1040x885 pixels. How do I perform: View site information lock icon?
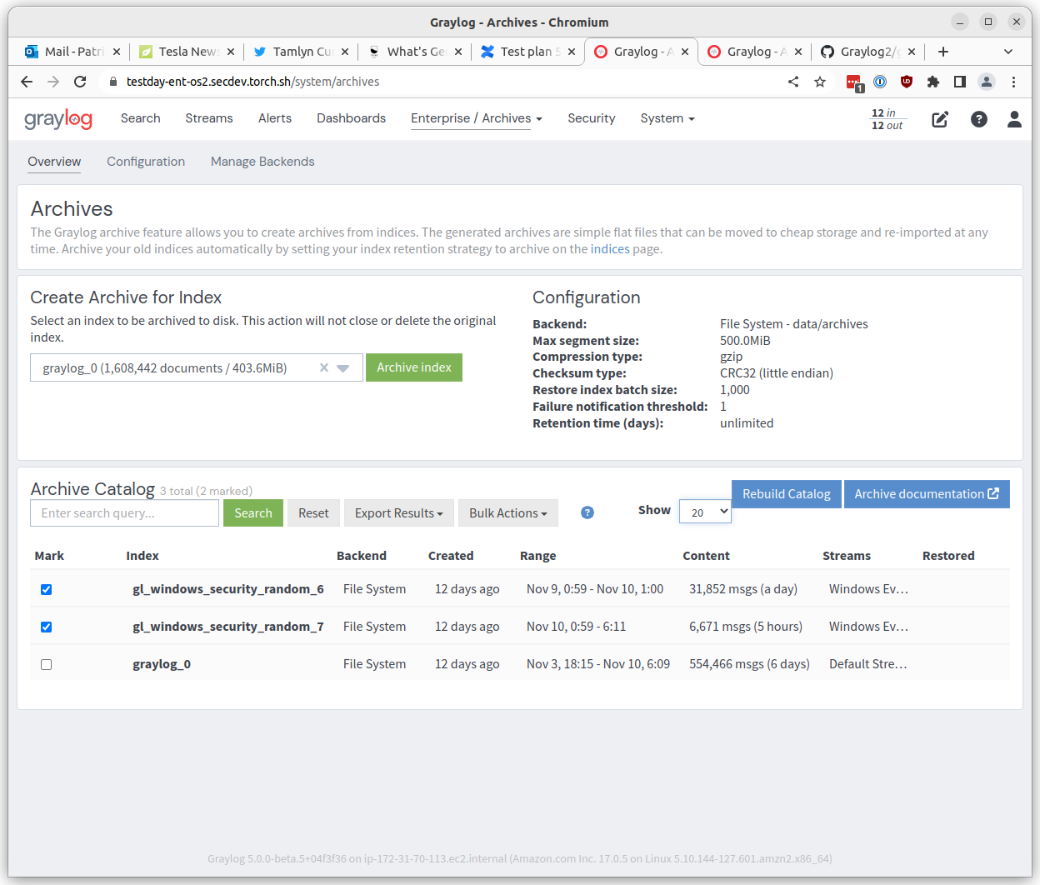[x=113, y=82]
